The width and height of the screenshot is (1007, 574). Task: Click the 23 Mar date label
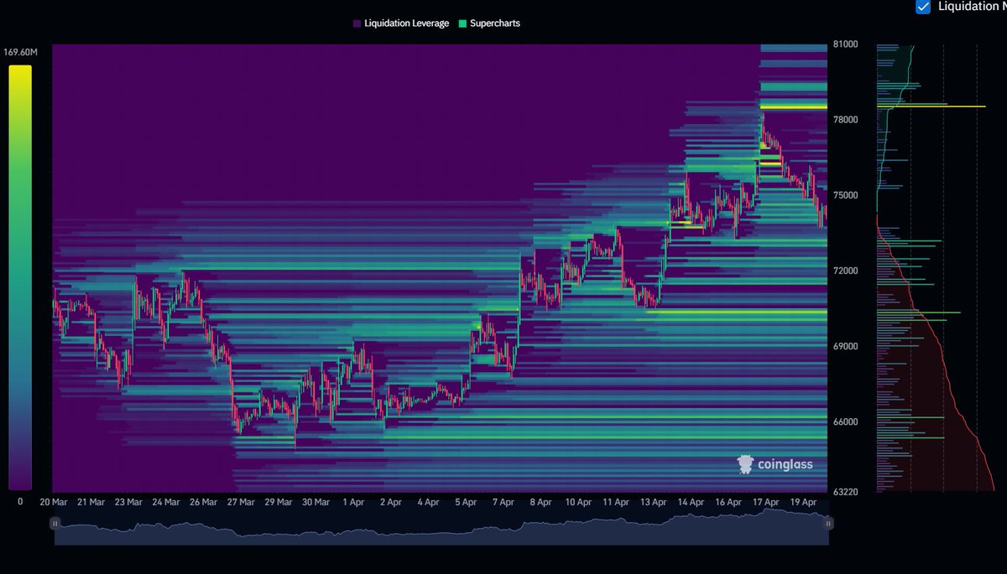pos(128,503)
